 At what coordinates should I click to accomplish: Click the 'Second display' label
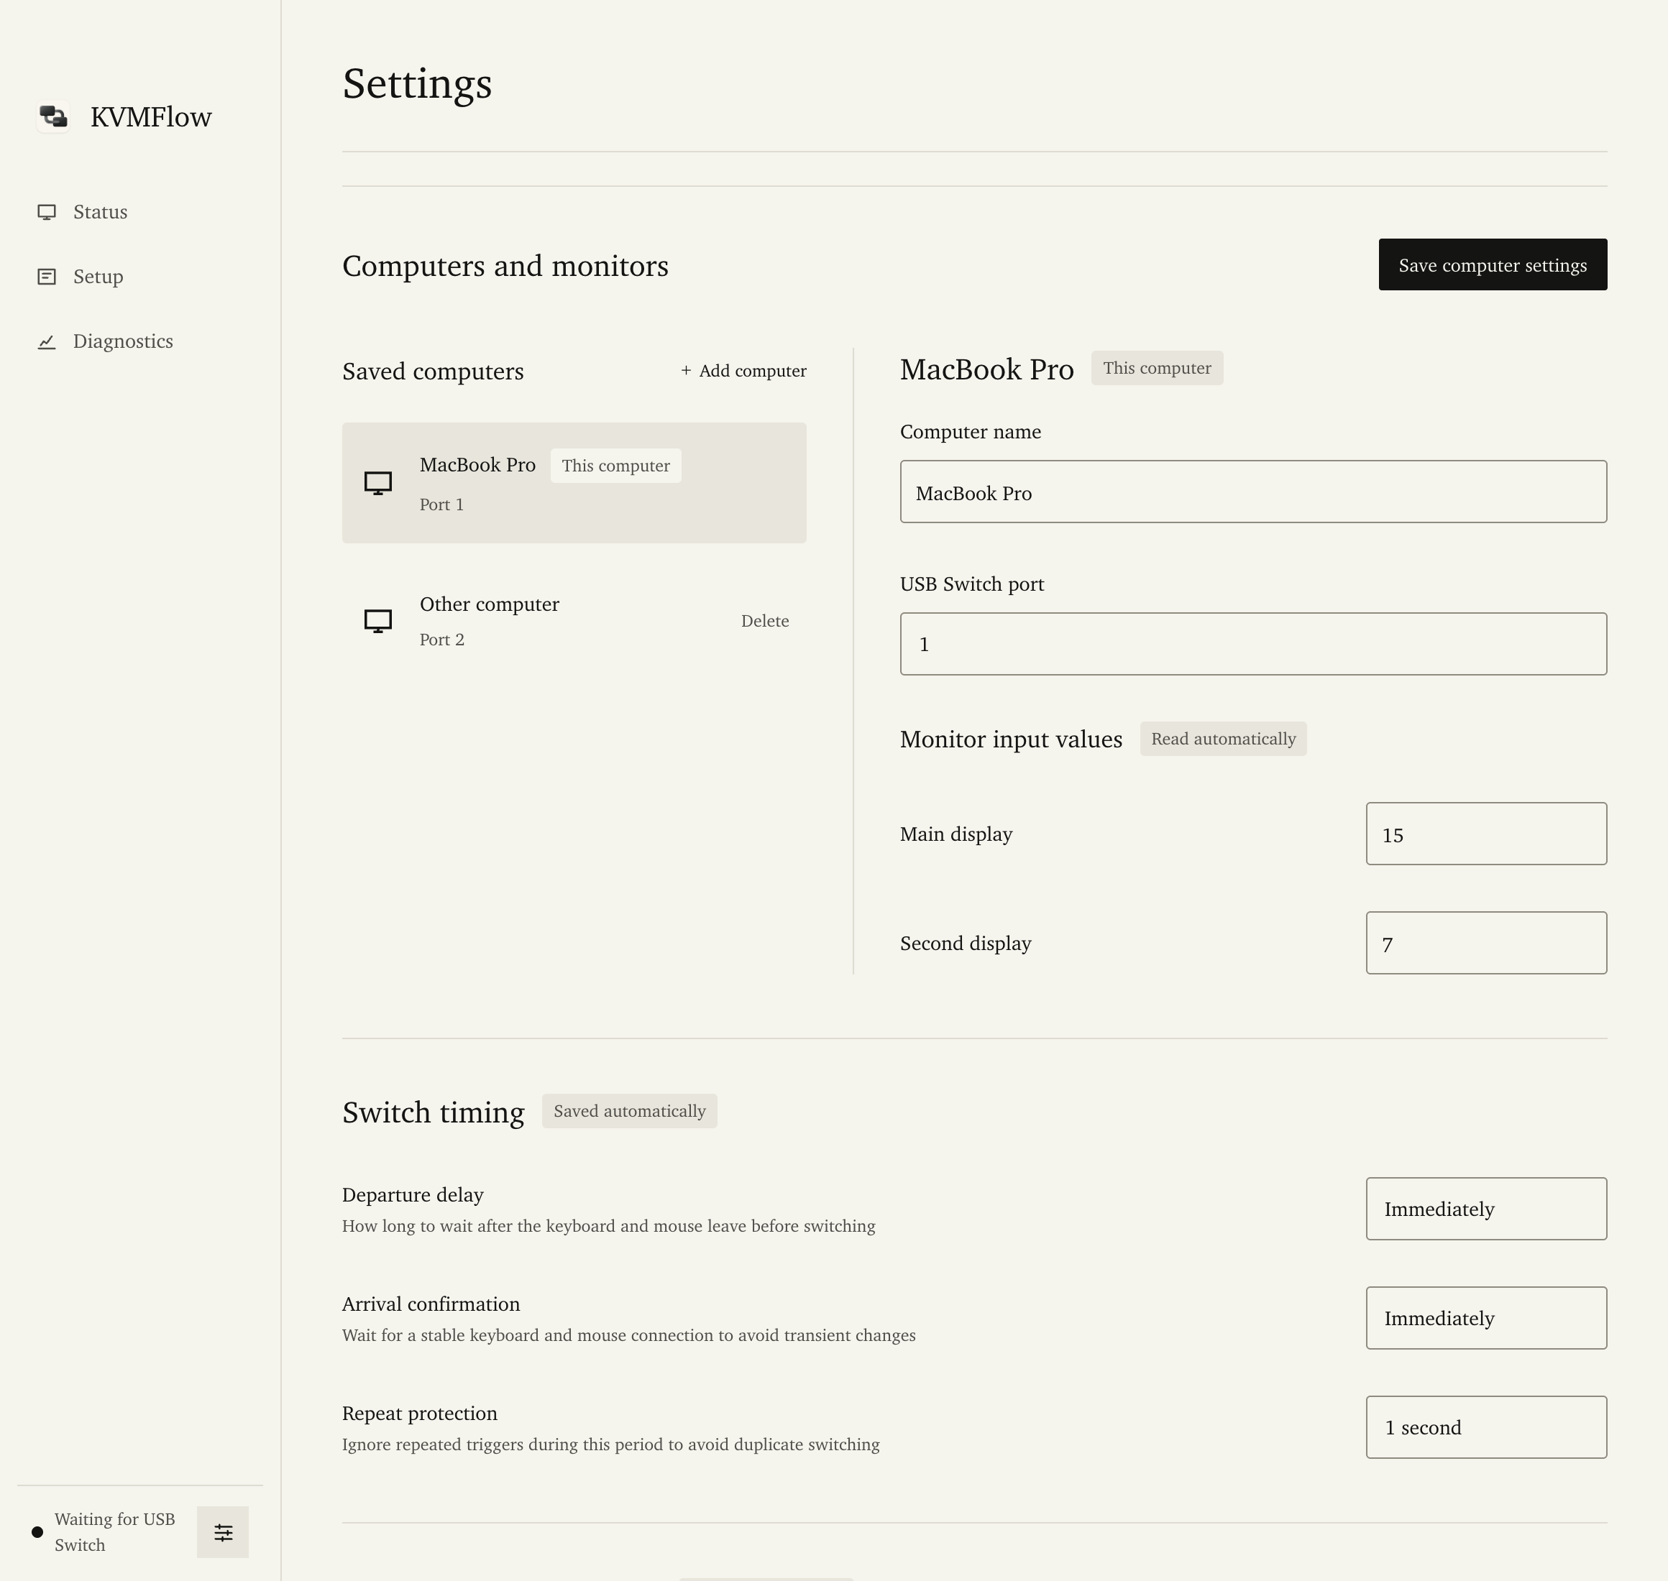[x=966, y=944]
